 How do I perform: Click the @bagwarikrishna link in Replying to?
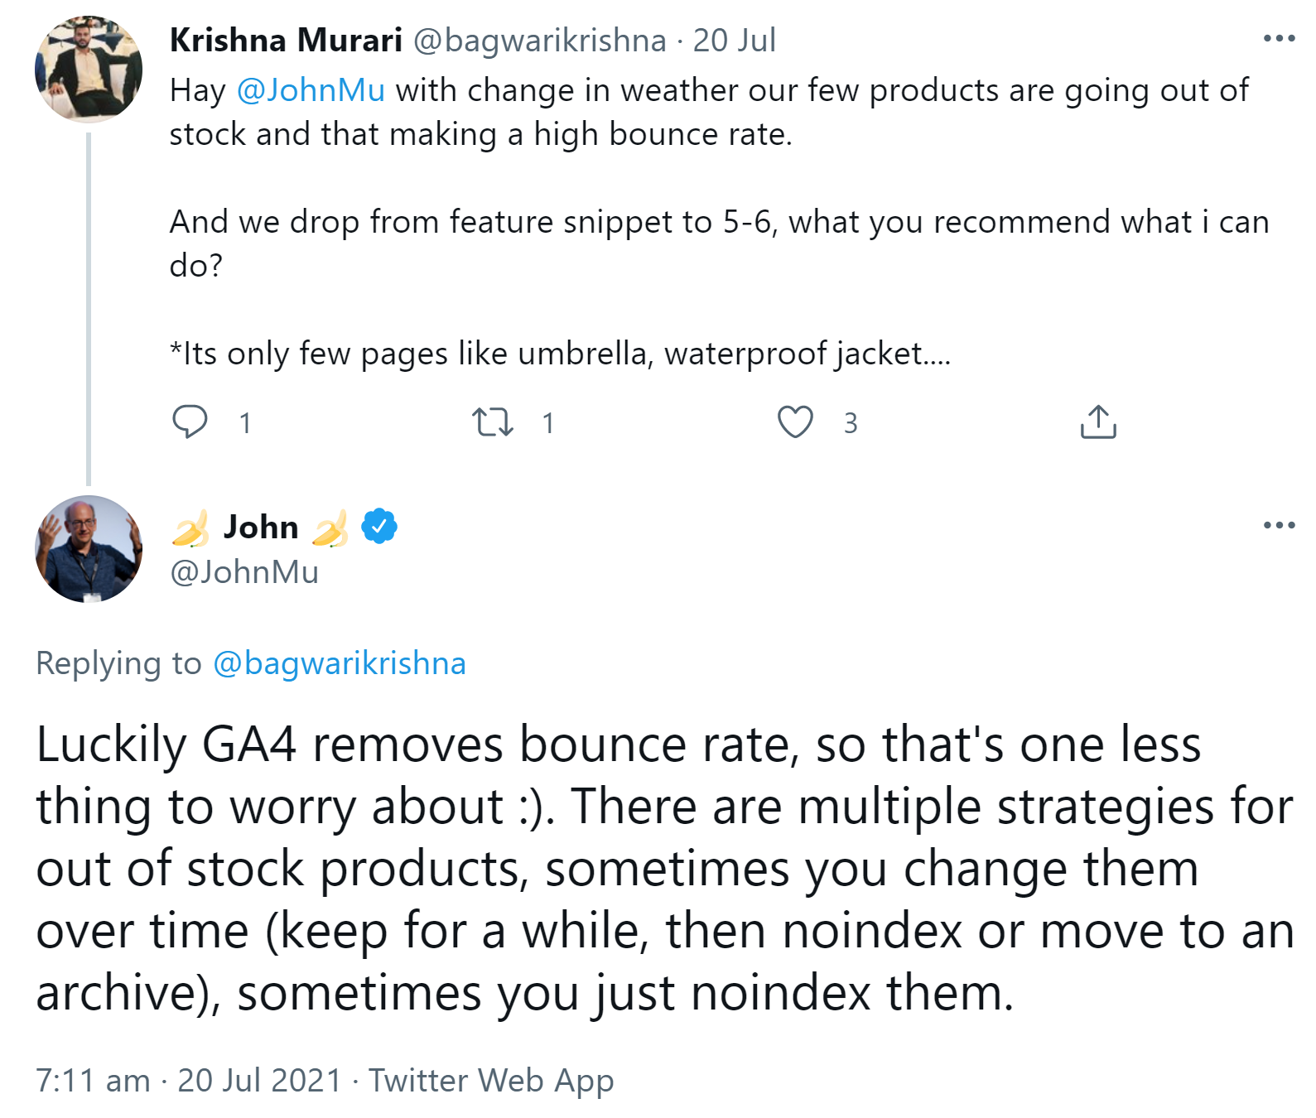click(340, 663)
